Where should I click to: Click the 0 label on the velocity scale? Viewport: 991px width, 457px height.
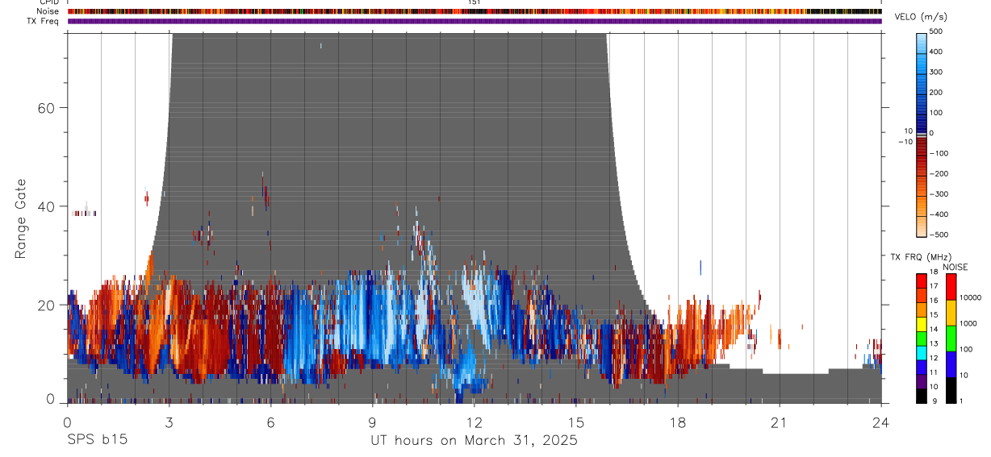click(931, 134)
